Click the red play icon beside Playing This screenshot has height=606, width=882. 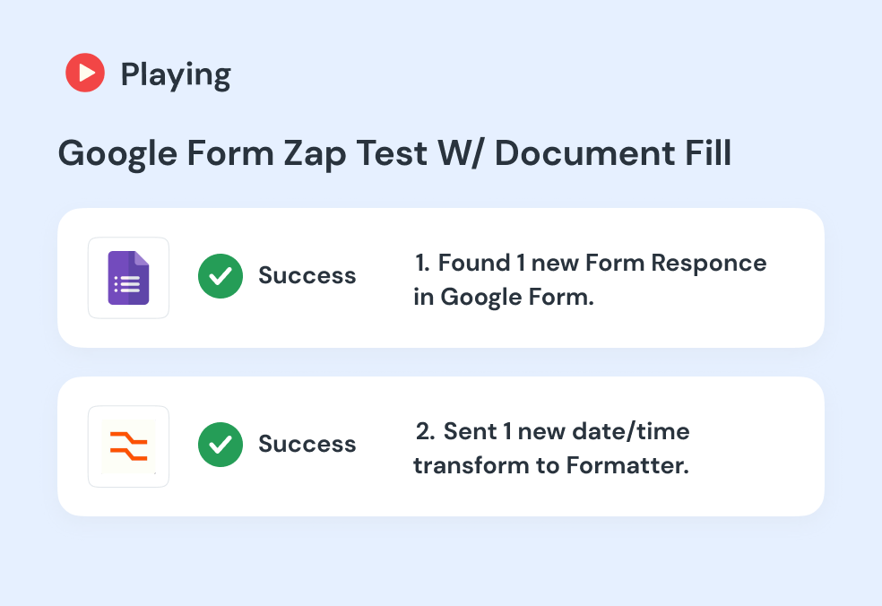click(x=85, y=73)
